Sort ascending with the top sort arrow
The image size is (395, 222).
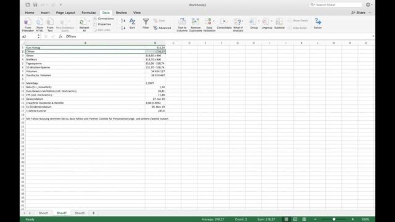tap(123, 20)
